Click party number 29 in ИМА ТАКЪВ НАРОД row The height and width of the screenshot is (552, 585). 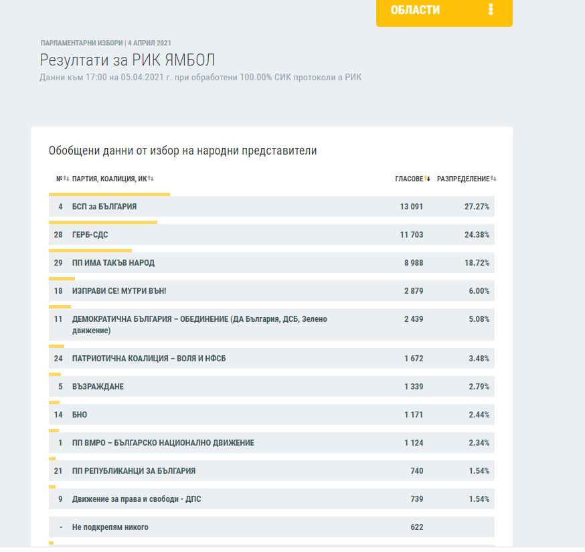(x=58, y=263)
